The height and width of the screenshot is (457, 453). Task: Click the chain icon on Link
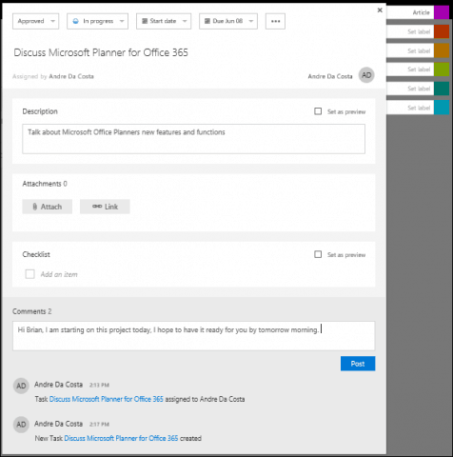click(97, 207)
